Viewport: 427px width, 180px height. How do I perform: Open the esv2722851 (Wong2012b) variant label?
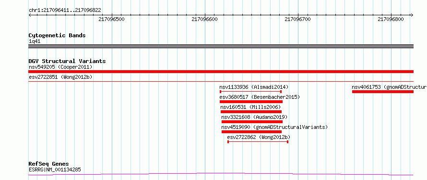pos(60,77)
